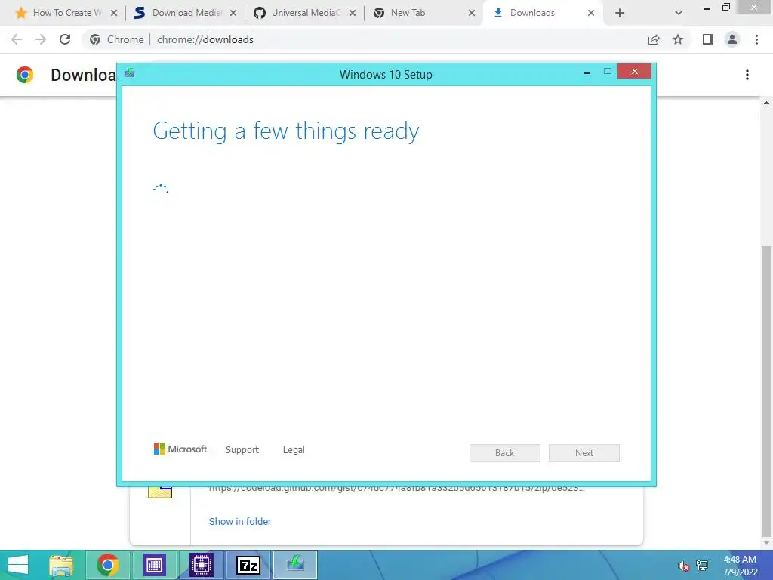Click Windows 10 Setup title icon
Viewport: 773px width, 580px height.
(130, 73)
